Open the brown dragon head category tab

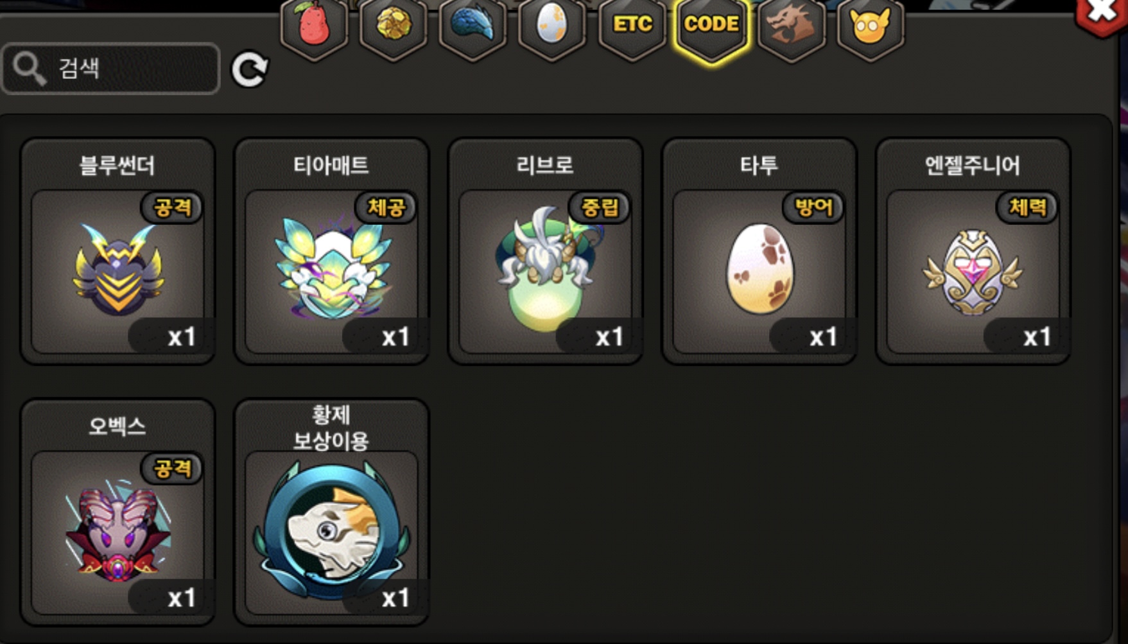click(791, 27)
